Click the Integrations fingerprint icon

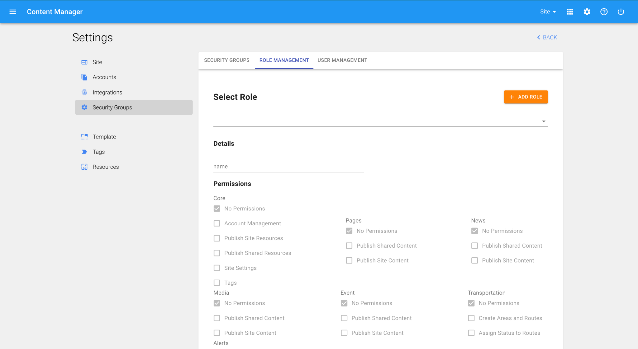84,92
